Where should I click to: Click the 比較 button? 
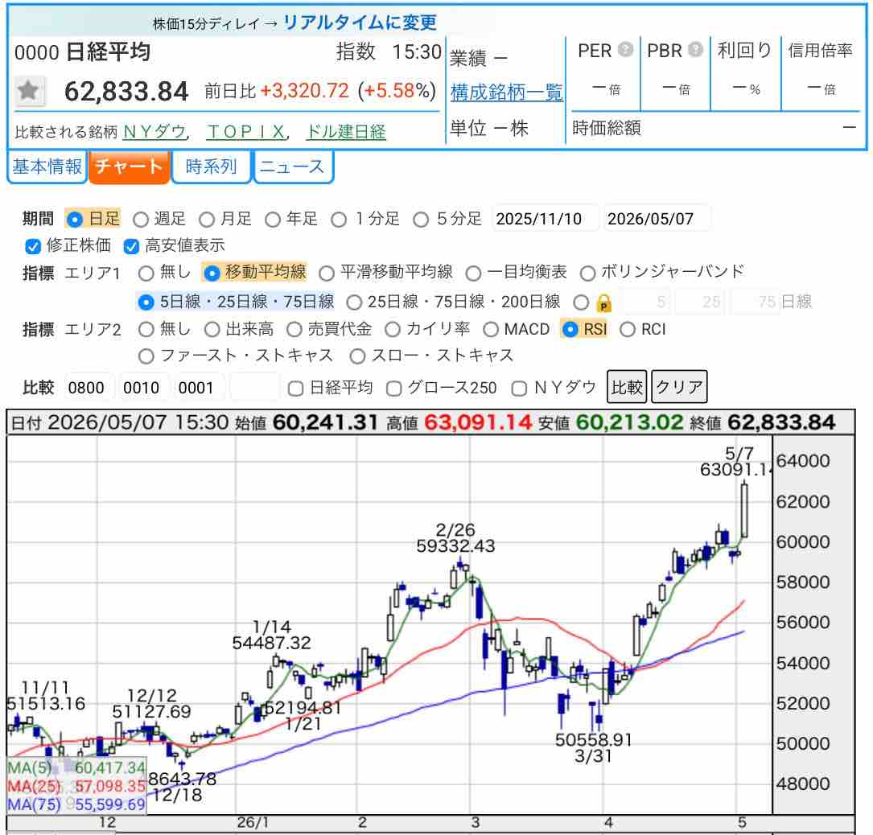pyautogui.click(x=627, y=387)
